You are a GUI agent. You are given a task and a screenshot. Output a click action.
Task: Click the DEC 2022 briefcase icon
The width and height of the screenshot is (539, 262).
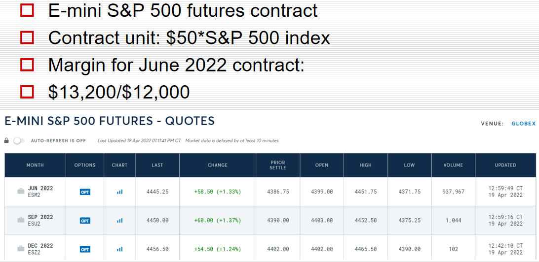click(21, 249)
